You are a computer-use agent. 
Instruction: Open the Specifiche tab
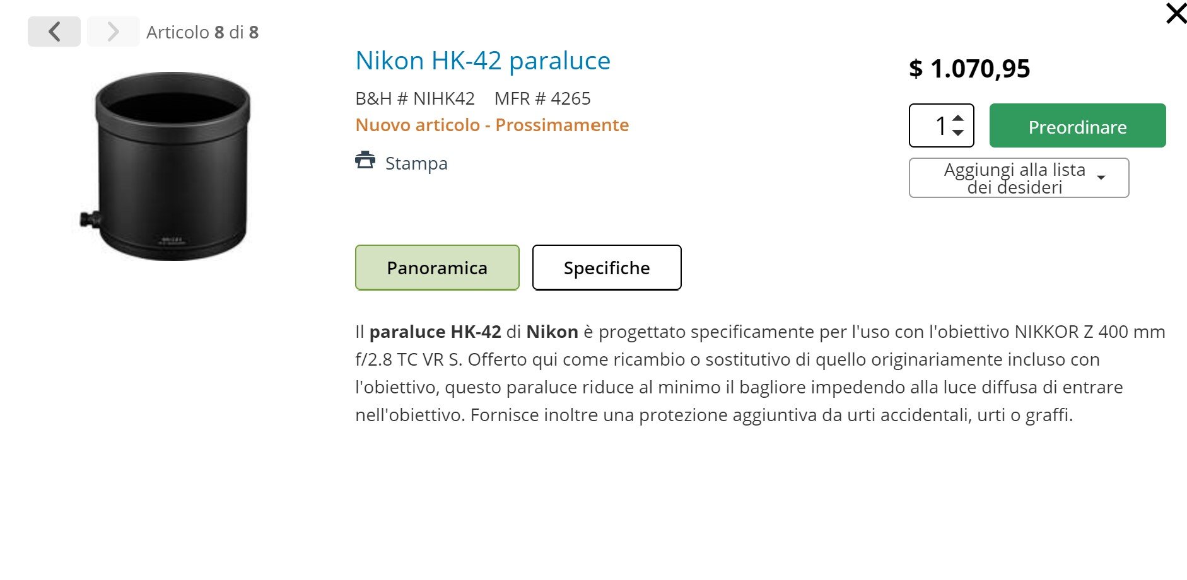[x=607, y=267]
